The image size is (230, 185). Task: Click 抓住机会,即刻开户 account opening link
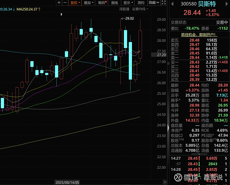(x=199, y=35)
